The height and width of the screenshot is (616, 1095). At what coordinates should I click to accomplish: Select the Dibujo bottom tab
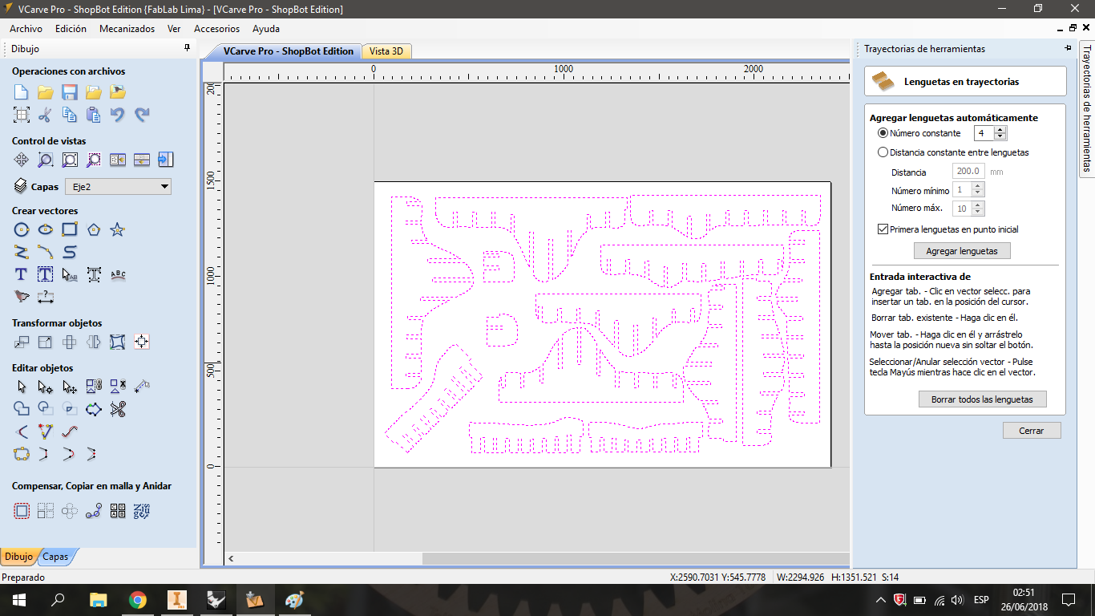18,557
